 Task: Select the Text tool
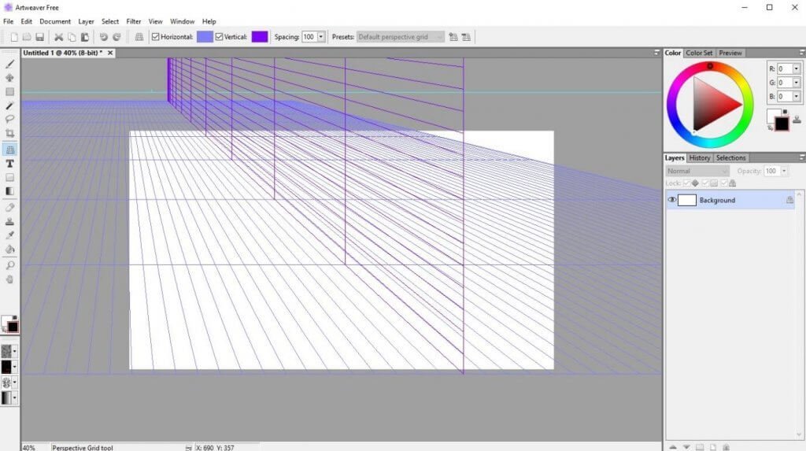click(9, 164)
